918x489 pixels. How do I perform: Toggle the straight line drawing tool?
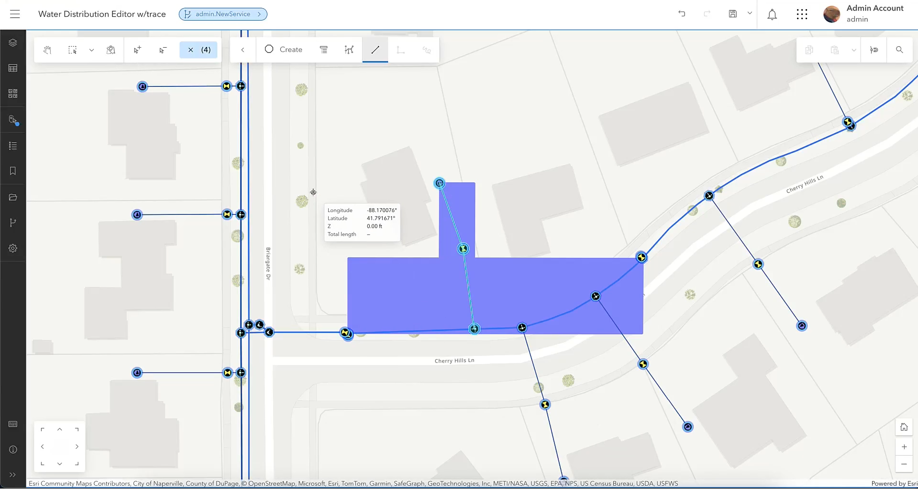[x=375, y=50]
